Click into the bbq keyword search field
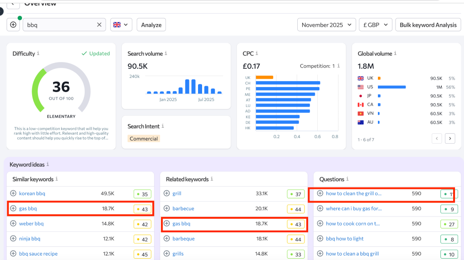 pyautogui.click(x=59, y=25)
